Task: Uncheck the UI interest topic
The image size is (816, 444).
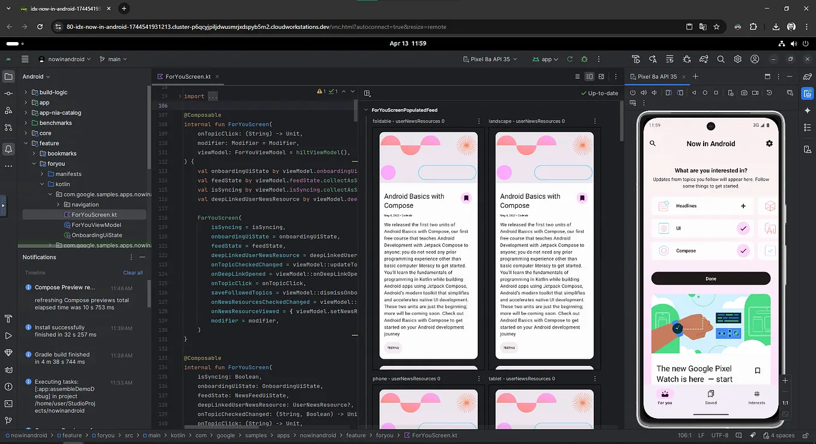Action: coord(743,228)
